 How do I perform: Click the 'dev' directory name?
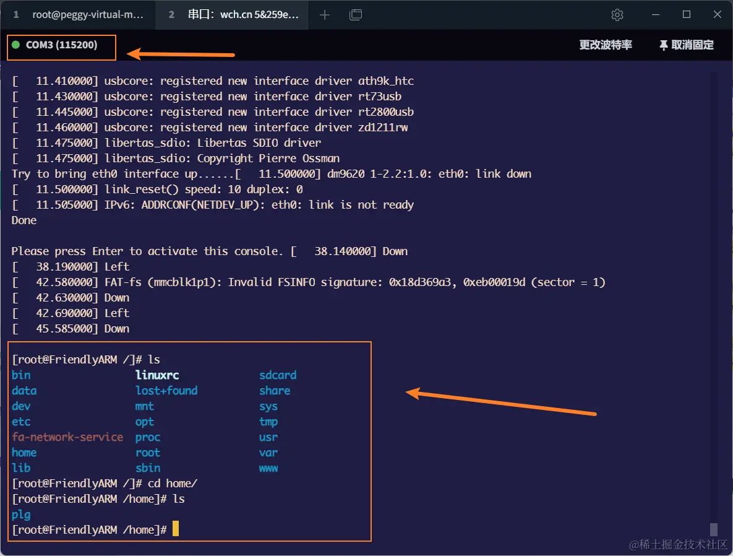coord(21,406)
